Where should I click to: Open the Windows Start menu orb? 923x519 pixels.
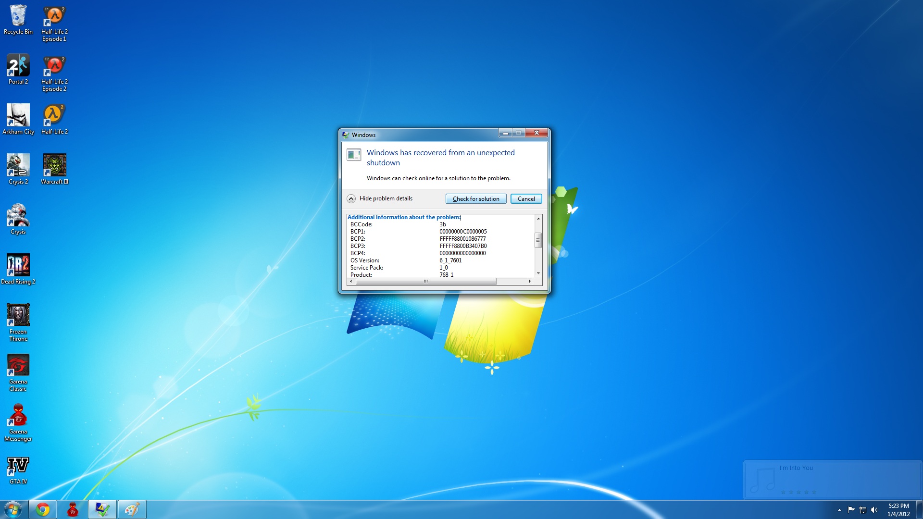click(x=13, y=509)
